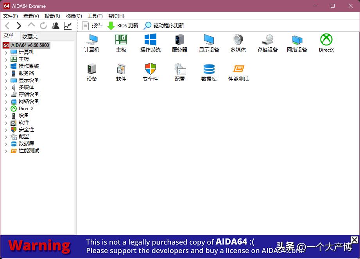Select the 多媒体 speaker icon
This screenshot has width=360, height=259.
click(238, 43)
